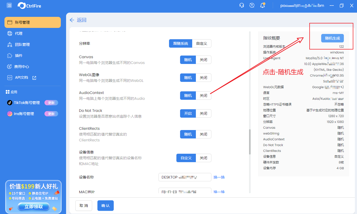Click the 插件 puzzle piece icon
357x214 pixels.
point(10,56)
